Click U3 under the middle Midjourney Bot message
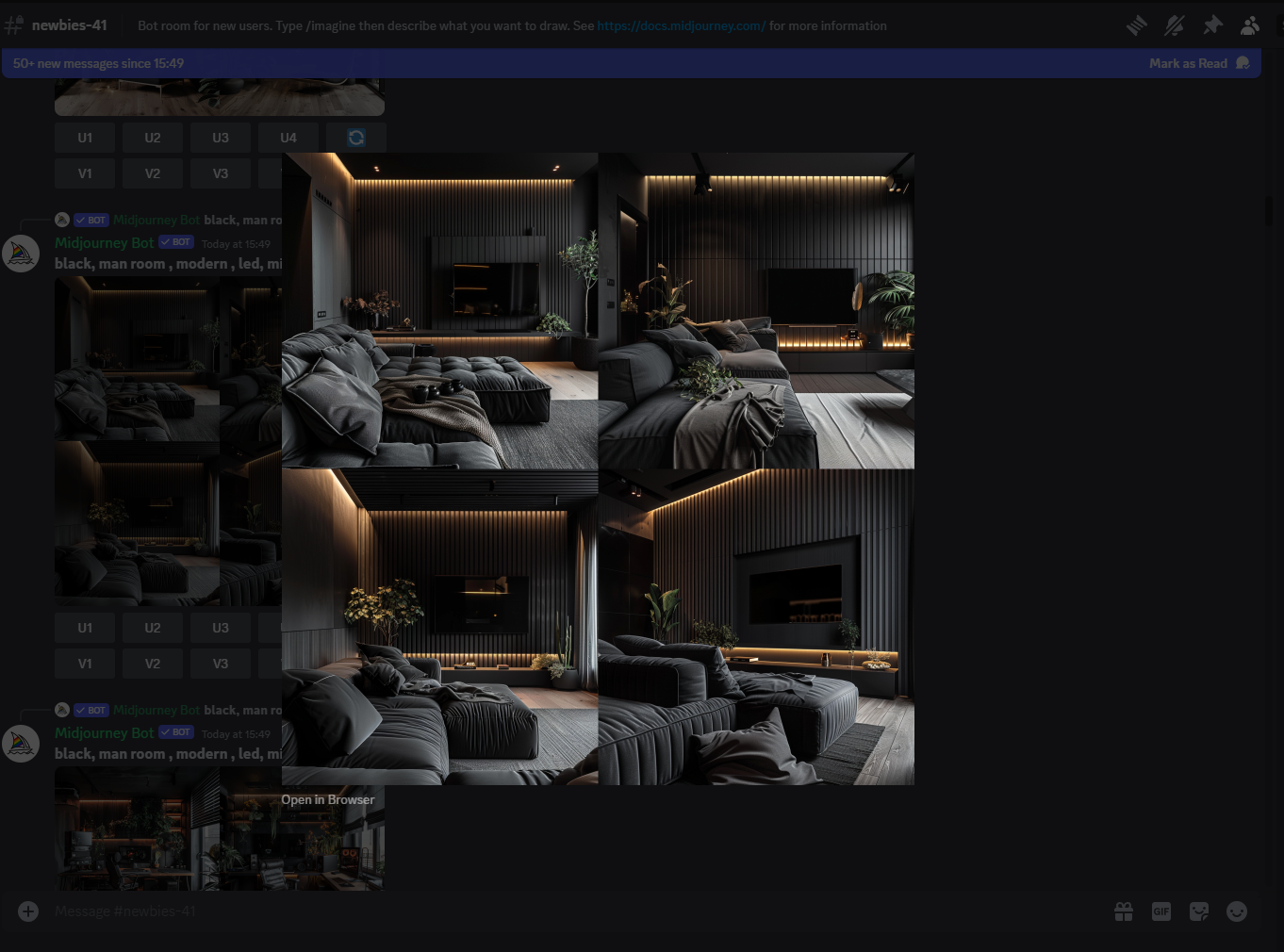The width and height of the screenshot is (1284, 952). click(221, 628)
